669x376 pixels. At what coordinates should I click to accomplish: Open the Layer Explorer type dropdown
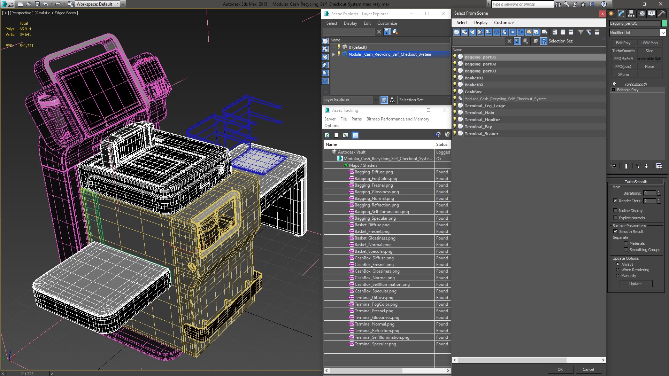[x=375, y=100]
